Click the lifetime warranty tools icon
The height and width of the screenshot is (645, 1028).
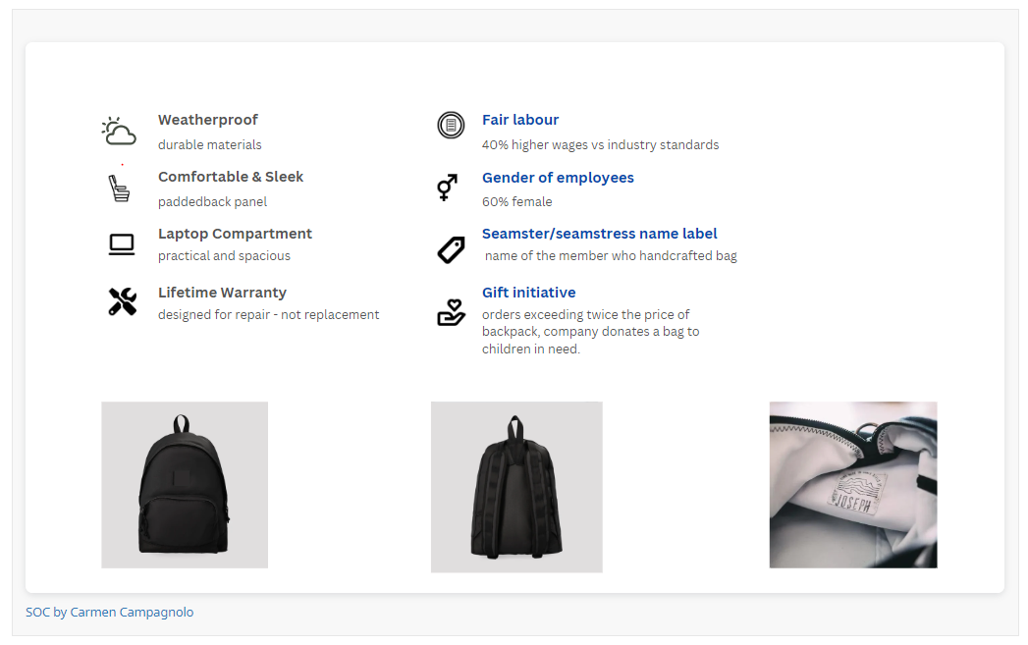(122, 301)
